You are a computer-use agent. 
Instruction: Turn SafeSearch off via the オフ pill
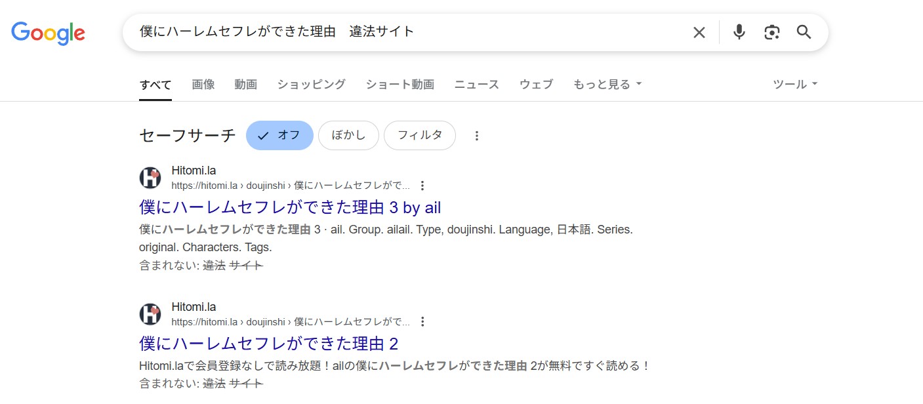pos(279,135)
